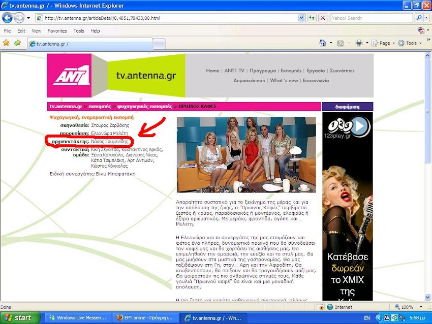Click the command bar overflow chevron

tap(428, 40)
